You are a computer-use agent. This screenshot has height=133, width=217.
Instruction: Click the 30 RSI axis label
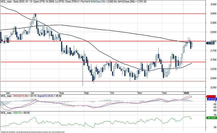(x=215, y=127)
